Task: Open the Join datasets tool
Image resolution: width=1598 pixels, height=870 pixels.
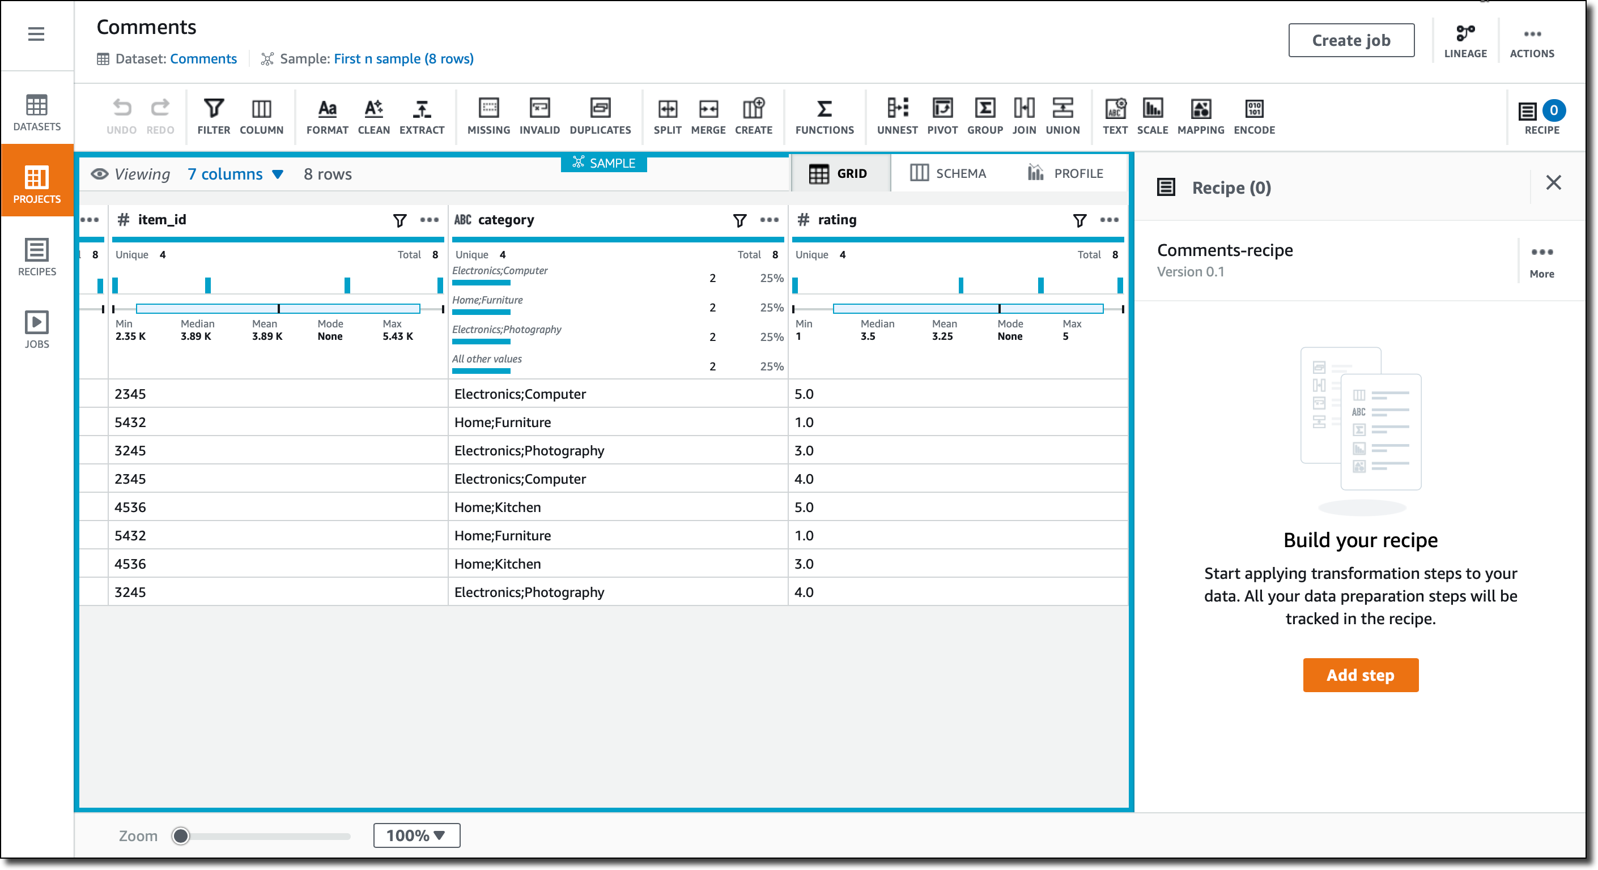Action: [x=1023, y=116]
